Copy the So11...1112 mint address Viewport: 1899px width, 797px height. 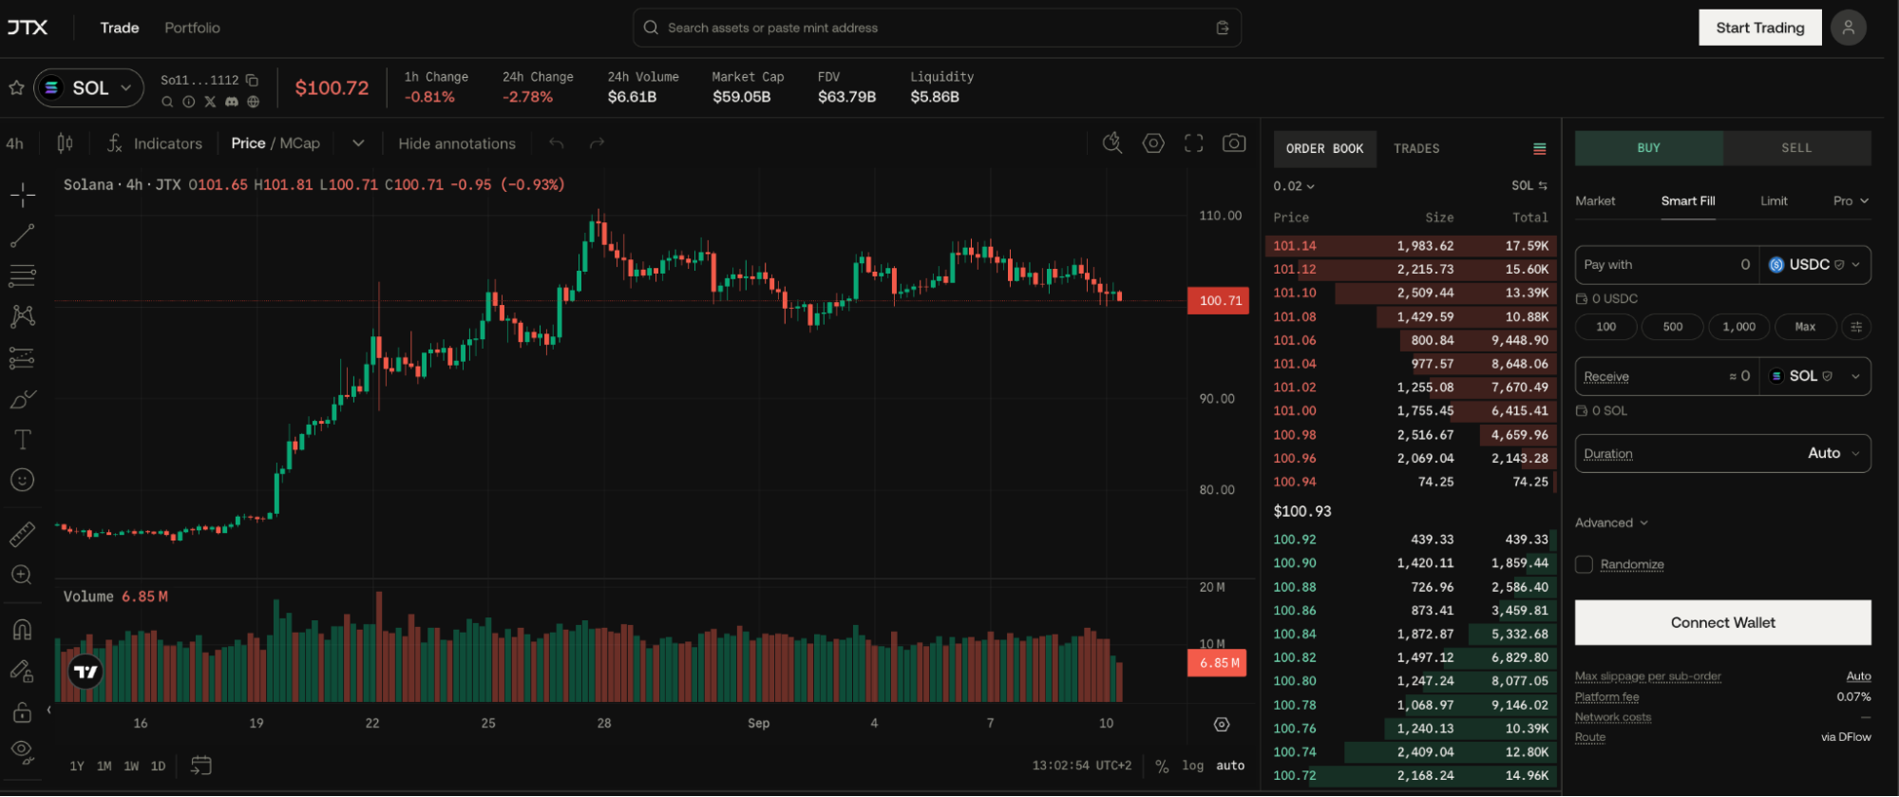252,80
